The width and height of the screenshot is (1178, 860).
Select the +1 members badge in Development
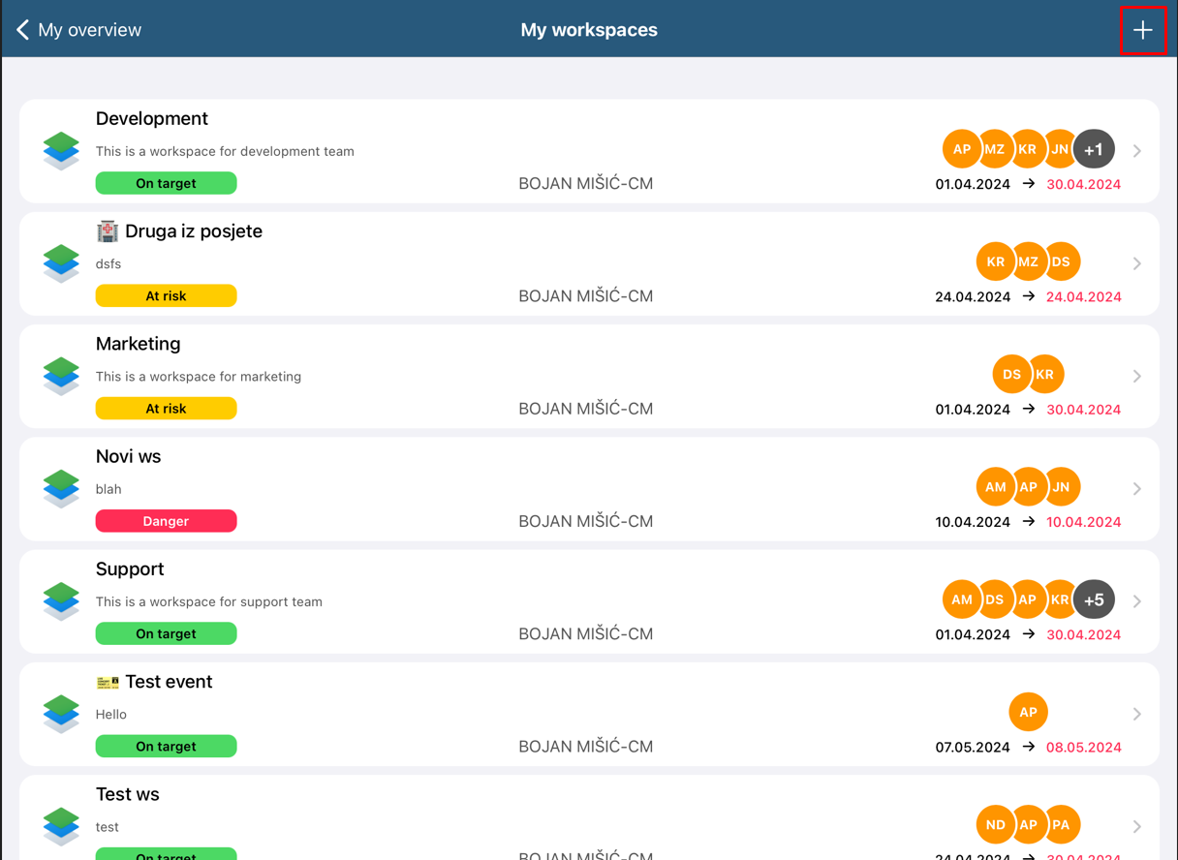[1094, 149]
